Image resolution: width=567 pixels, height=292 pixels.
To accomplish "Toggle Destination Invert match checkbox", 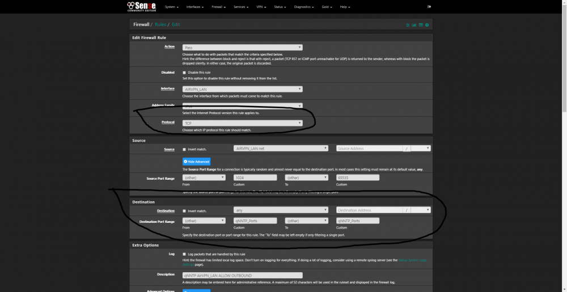I will pos(184,211).
